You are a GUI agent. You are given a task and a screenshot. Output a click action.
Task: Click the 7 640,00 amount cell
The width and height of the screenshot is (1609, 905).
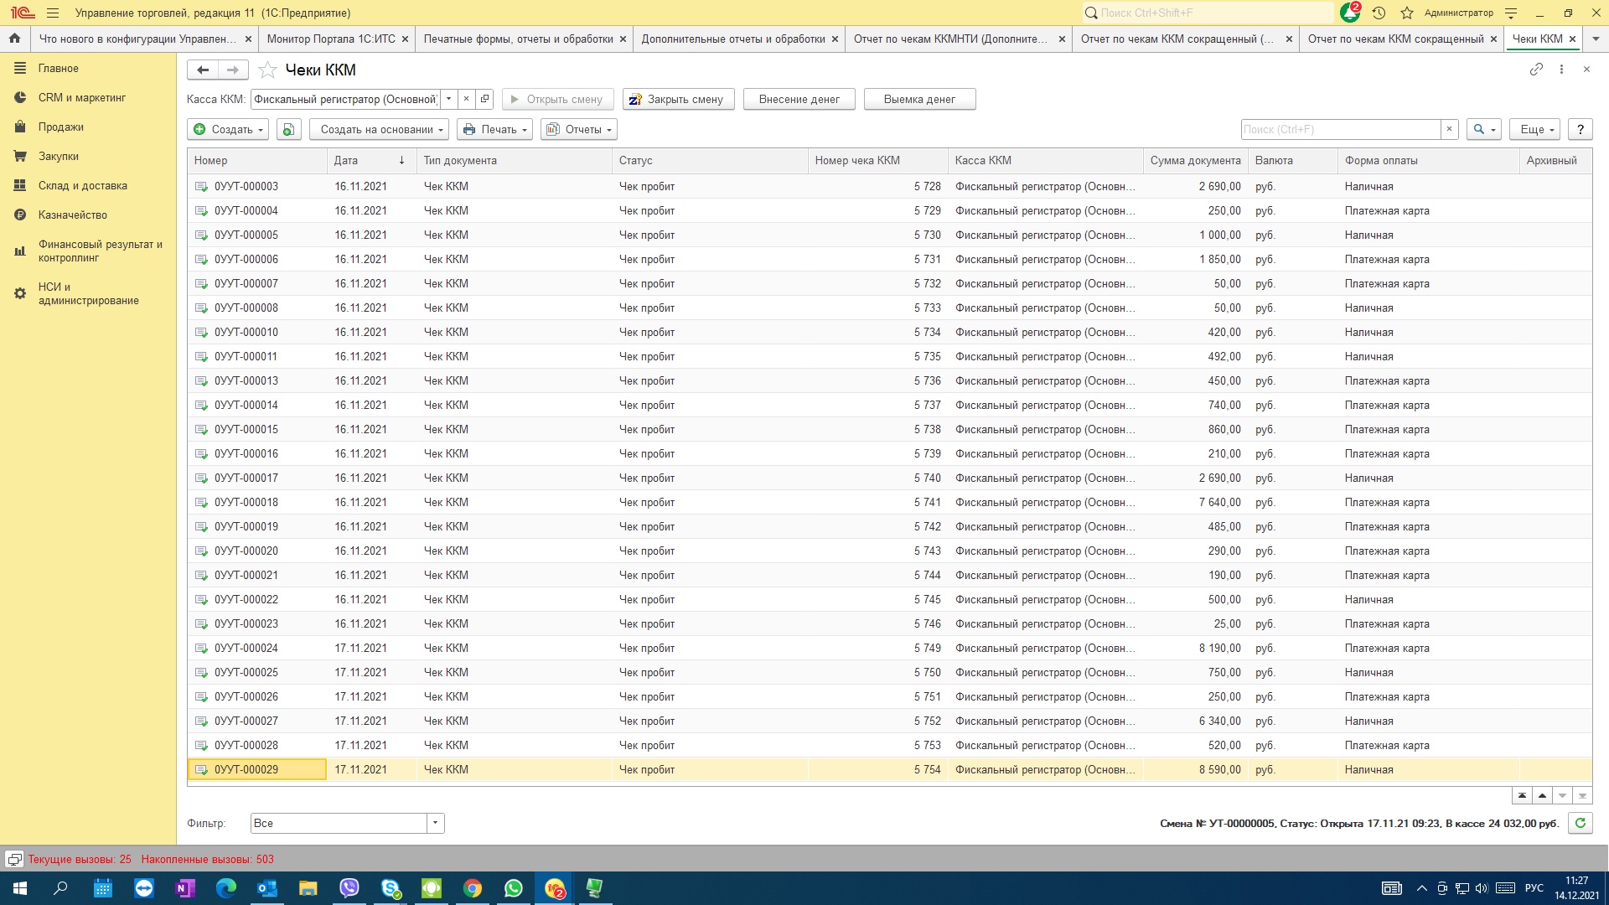(1196, 503)
